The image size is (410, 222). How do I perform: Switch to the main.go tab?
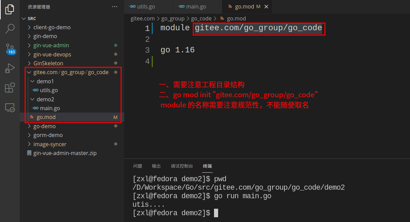tap(197, 6)
